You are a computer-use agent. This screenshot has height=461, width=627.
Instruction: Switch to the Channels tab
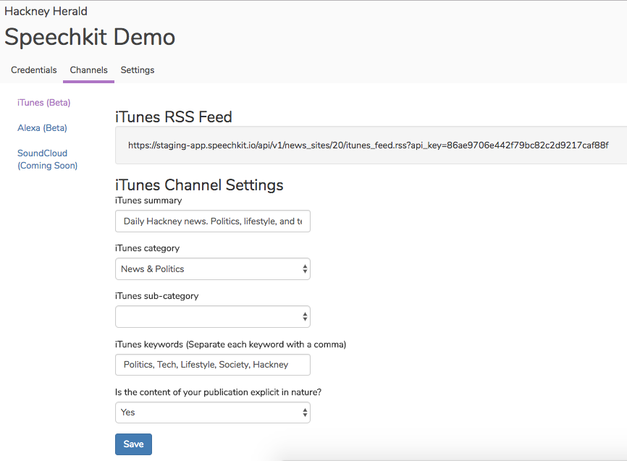coord(89,70)
